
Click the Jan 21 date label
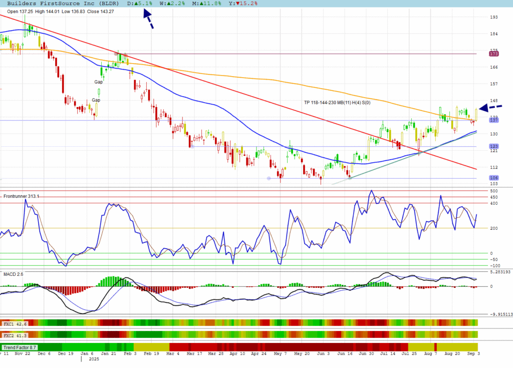109,353
